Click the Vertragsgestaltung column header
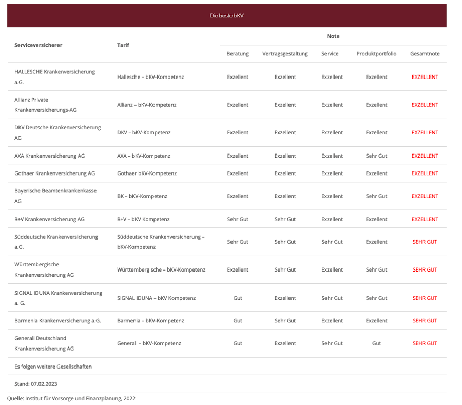This screenshot has width=462, height=405. (x=285, y=53)
